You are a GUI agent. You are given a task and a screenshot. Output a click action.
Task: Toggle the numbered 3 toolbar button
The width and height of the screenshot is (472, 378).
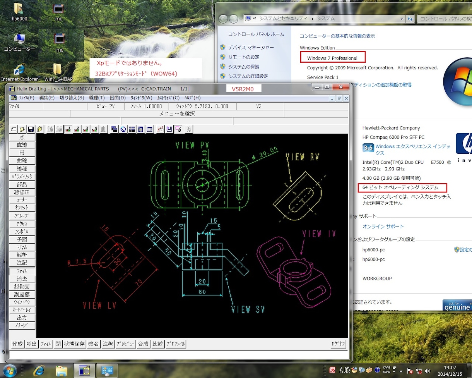click(86, 129)
